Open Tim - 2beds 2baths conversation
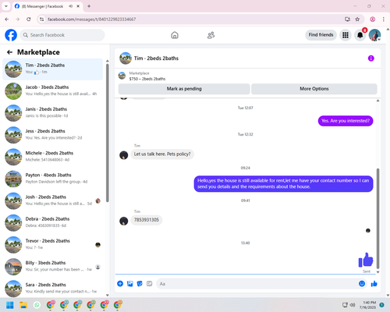 (x=52, y=69)
